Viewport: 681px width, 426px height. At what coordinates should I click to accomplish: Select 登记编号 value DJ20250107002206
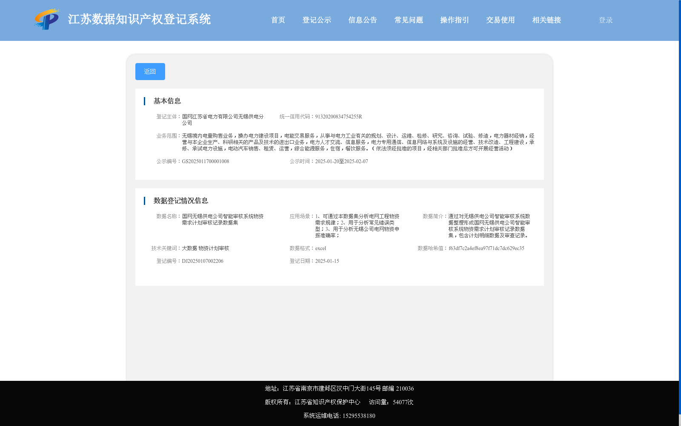click(x=203, y=261)
